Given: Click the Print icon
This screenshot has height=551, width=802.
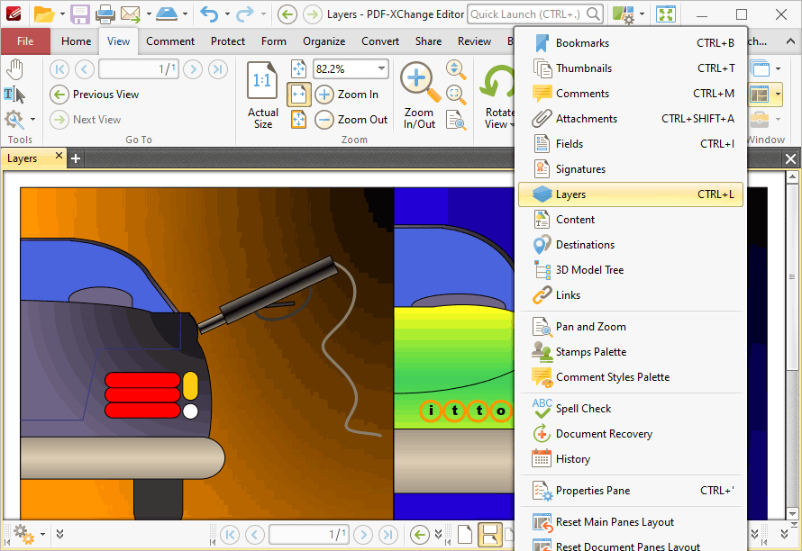Looking at the screenshot, I should tap(105, 13).
